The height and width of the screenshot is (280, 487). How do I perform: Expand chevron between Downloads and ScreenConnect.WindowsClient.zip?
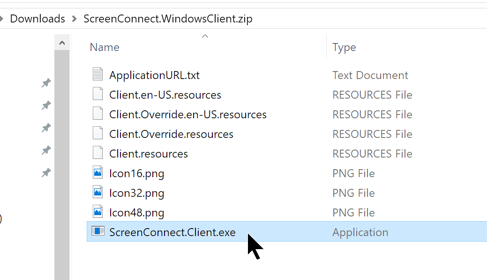pos(74,19)
